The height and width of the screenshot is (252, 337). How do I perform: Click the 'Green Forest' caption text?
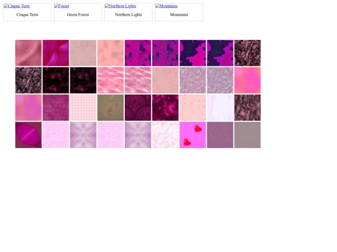78,14
